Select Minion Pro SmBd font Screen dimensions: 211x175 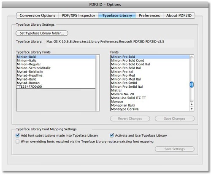(x=150, y=83)
